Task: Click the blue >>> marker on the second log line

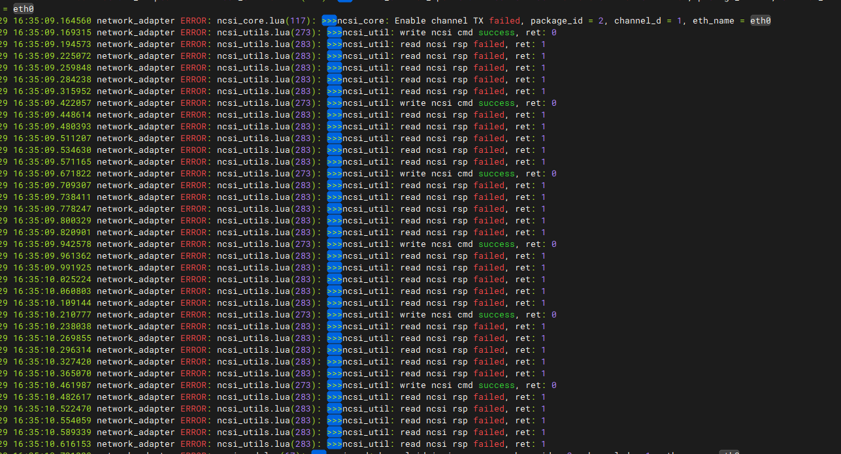Action: 334,32
